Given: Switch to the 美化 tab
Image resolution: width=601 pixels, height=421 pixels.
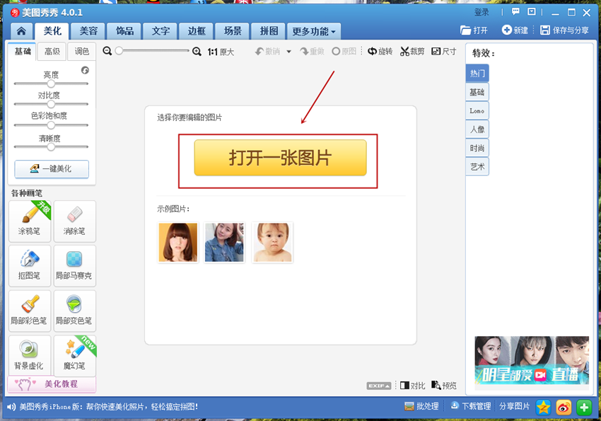Looking at the screenshot, I should [x=52, y=31].
